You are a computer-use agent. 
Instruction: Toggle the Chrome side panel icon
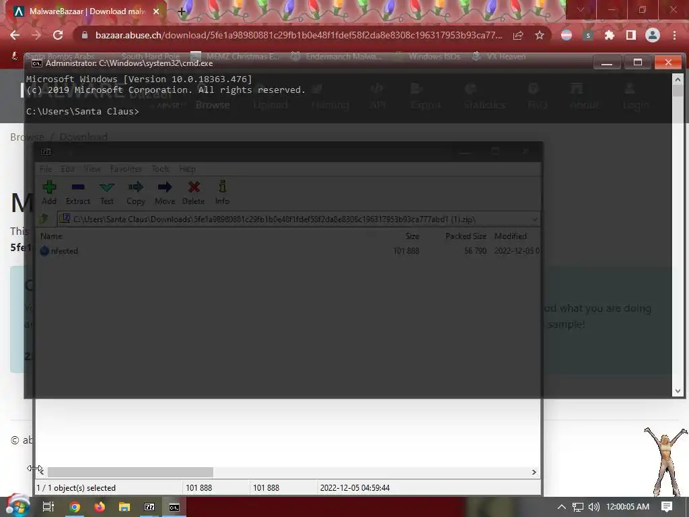[631, 35]
